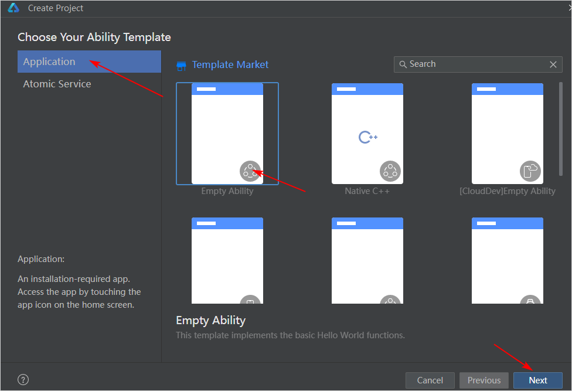
Task: Click the DevEco Studio logo icon
Action: (x=13, y=8)
